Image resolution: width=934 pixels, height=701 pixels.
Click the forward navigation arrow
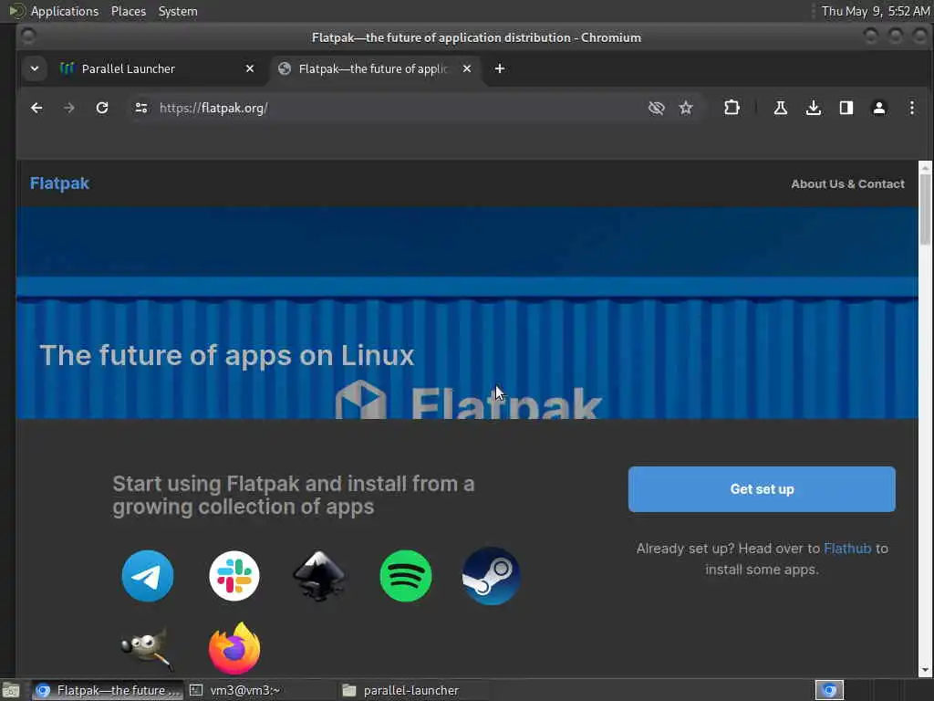click(69, 108)
